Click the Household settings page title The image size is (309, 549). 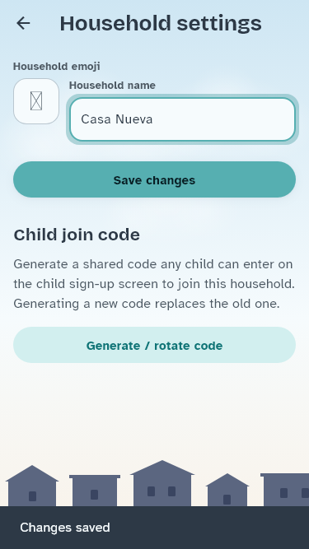pos(161,24)
